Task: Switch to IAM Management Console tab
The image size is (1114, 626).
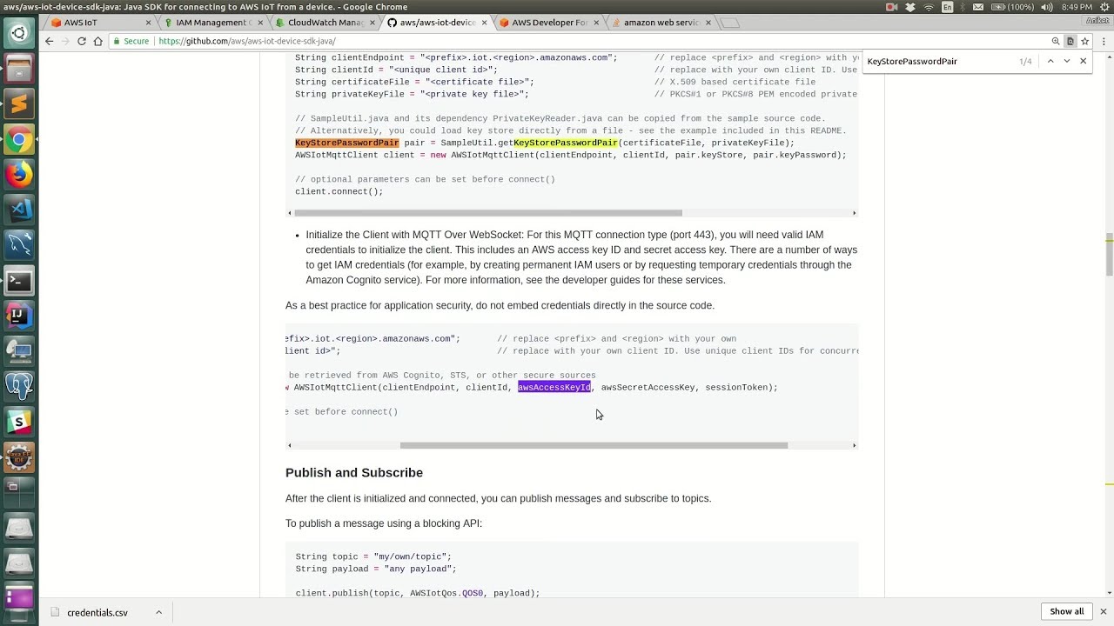Action: (213, 23)
